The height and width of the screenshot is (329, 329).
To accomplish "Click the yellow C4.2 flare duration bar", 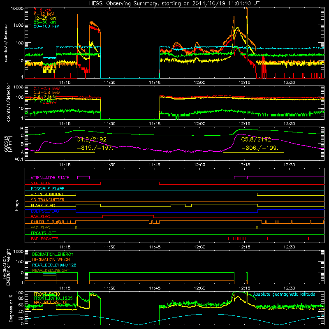I will coord(65,152).
